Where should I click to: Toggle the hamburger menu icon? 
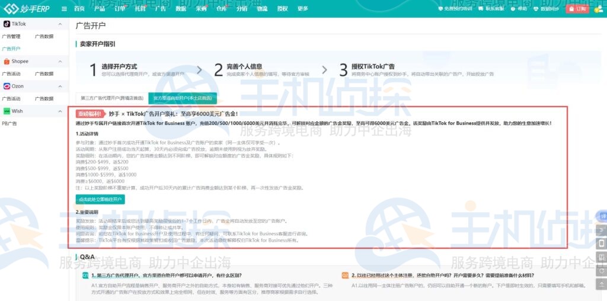[64, 8]
